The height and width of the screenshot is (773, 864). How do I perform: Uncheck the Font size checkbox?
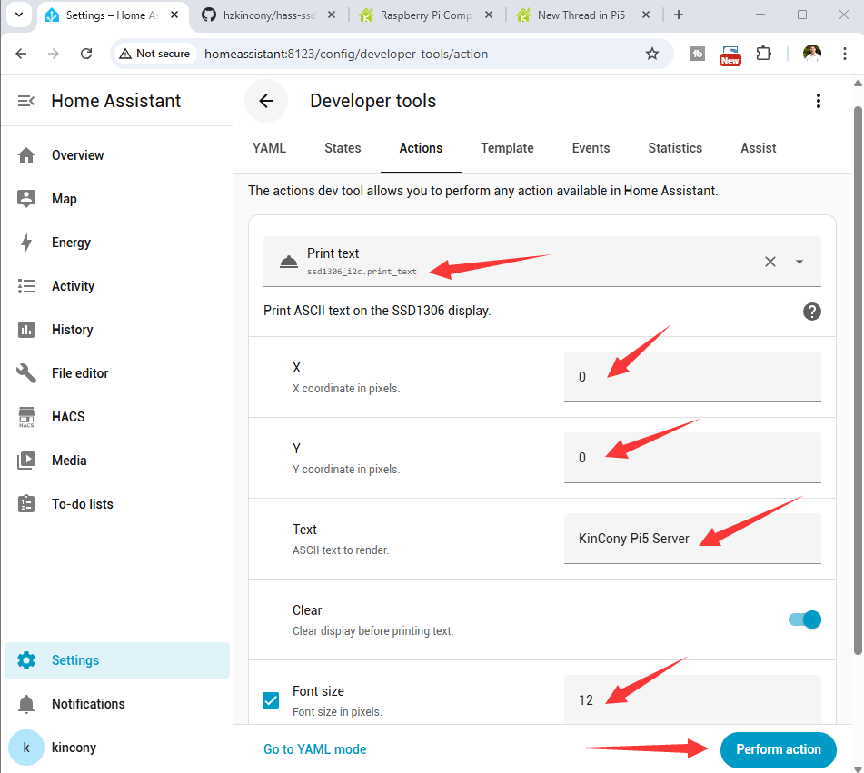[x=271, y=699]
